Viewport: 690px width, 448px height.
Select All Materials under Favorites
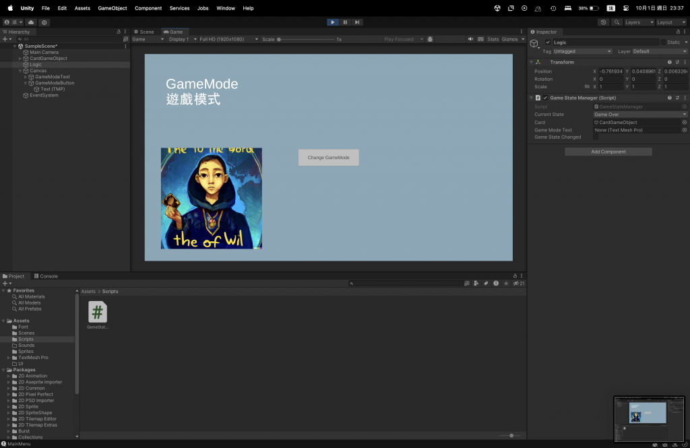(x=31, y=296)
